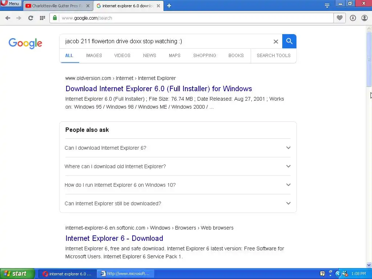The image size is (372, 279).
Task: Click the taskbar clock 1:08 PM
Action: pyautogui.click(x=359, y=274)
